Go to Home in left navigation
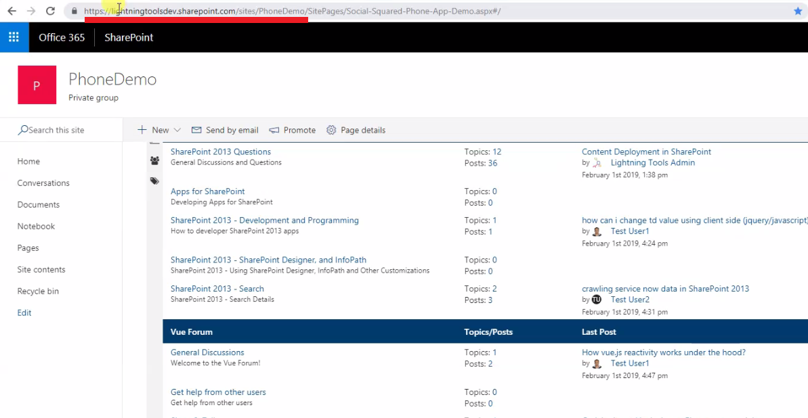808x418 pixels. point(28,161)
